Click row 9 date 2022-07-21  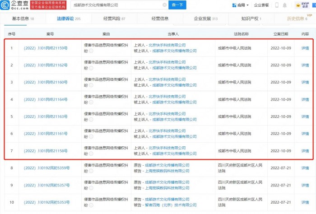pos(281,185)
